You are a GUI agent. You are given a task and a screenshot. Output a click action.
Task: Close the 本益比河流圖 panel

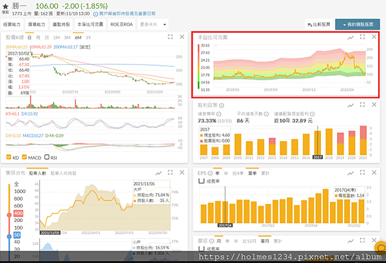point(374,37)
